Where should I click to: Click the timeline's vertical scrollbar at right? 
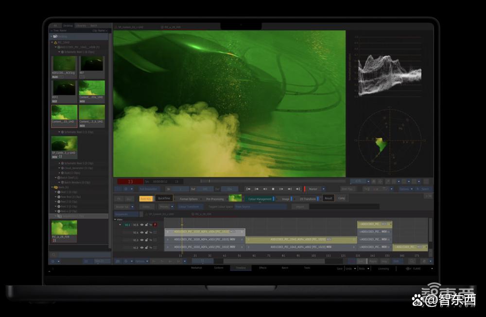(x=430, y=230)
